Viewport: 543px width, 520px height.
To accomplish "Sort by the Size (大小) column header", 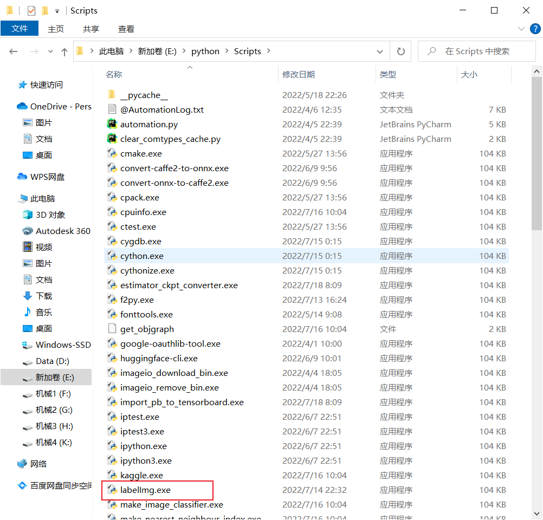I will (469, 74).
